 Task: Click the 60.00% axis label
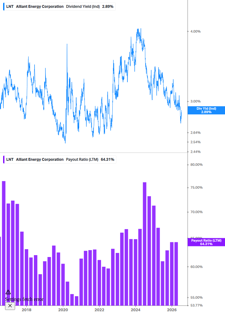coord(196,267)
